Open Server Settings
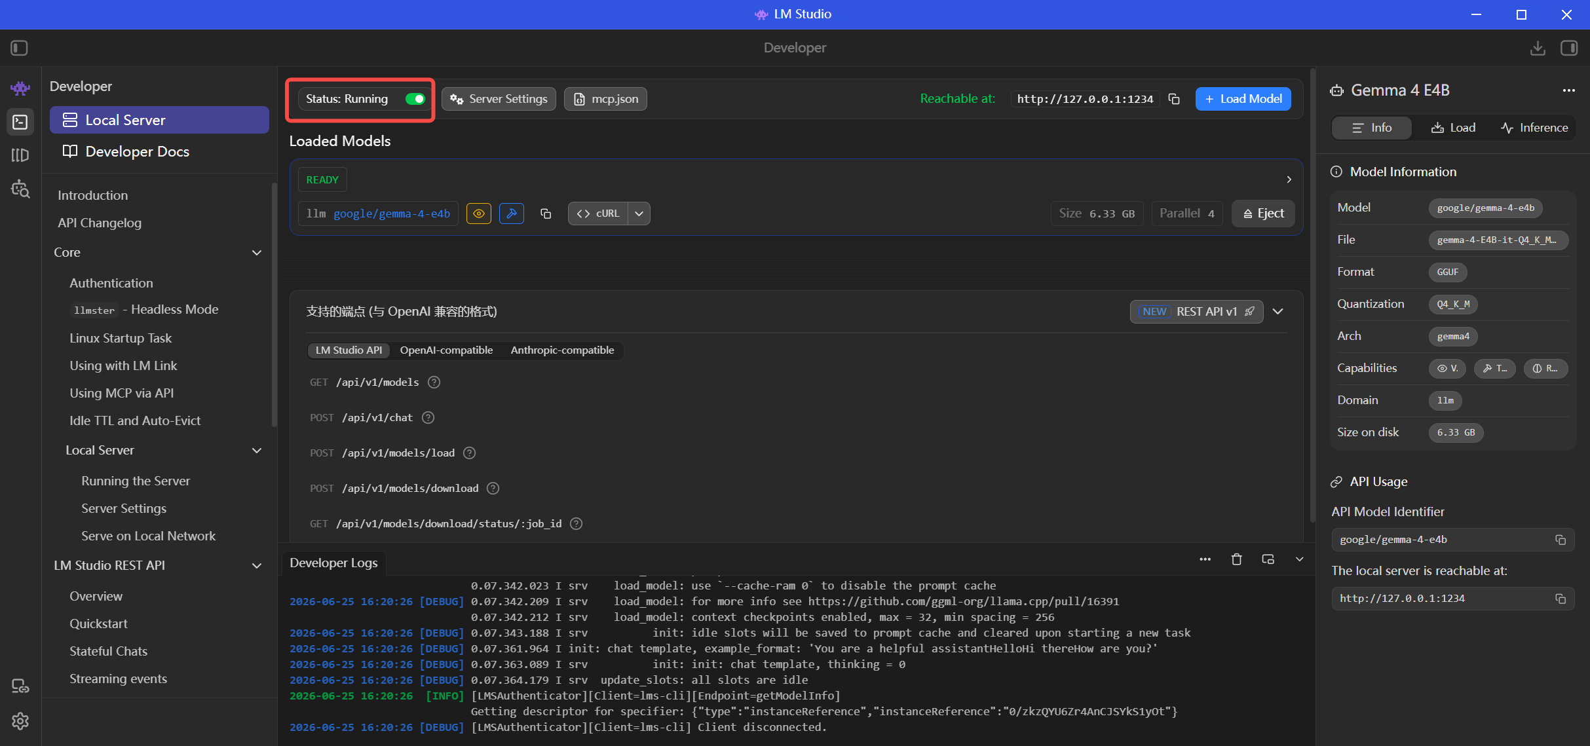This screenshot has width=1590, height=746. click(x=499, y=99)
